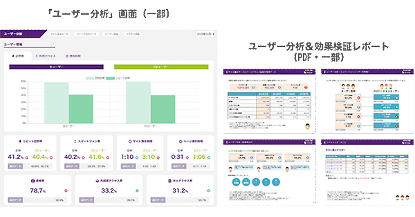Screen dimensions: 415x217
Task: Click the smartphone icon beside スマートフォン率
Action: (x=75, y=141)
